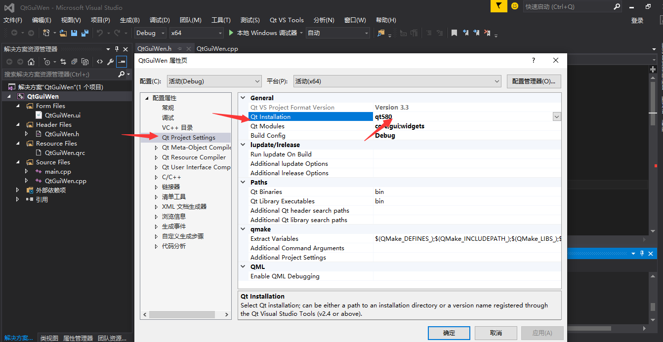
Task: Switch to the QtGuiWen.cpp editor tab
Action: point(217,49)
